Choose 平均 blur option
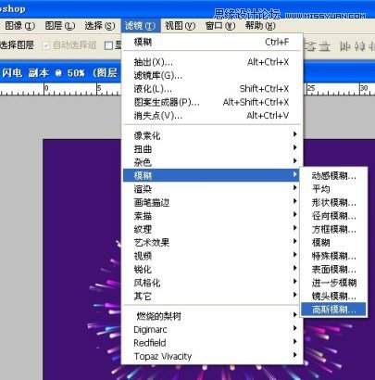 pos(333,189)
